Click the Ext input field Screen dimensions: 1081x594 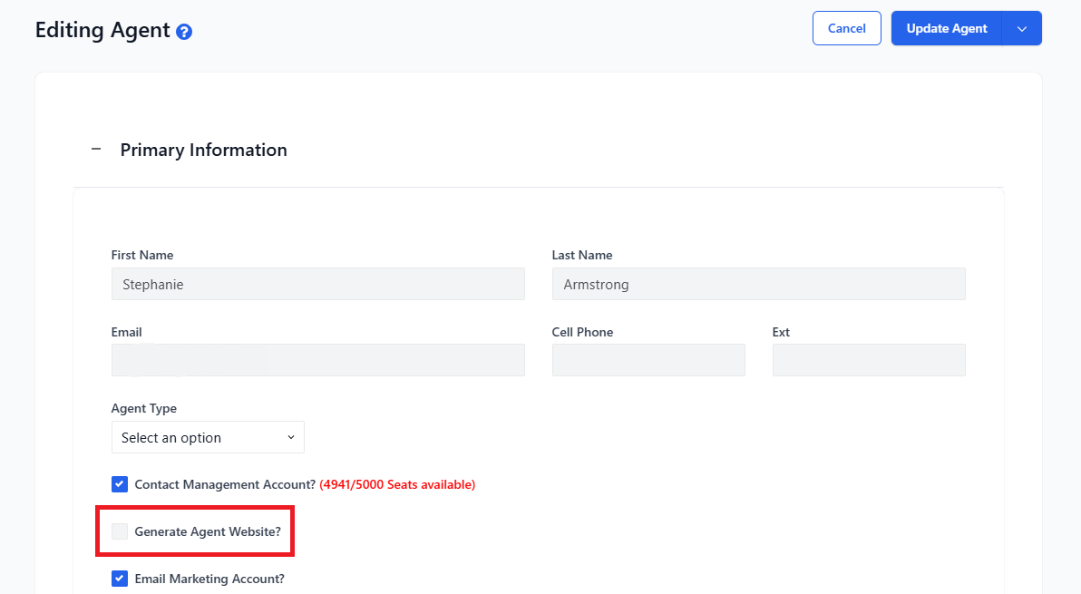[x=868, y=360]
